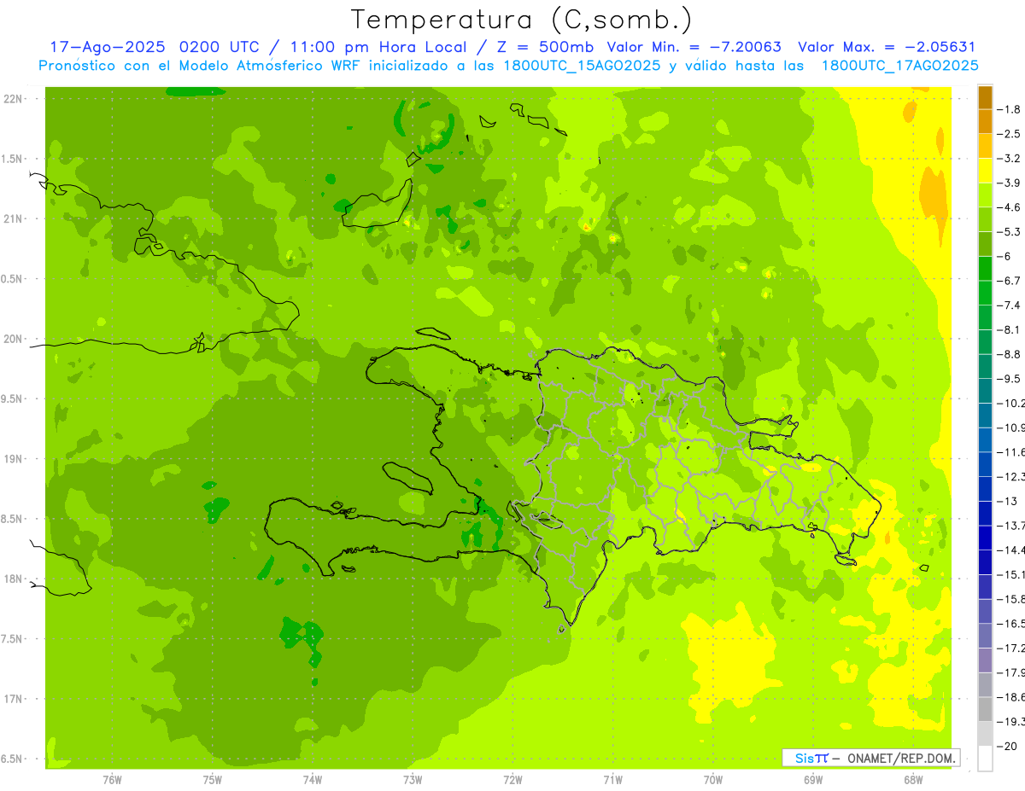Screen dimensions: 1025x791
Task: Select the bright yellow swatch between -3.2 and -3.9
Action: click(985, 171)
